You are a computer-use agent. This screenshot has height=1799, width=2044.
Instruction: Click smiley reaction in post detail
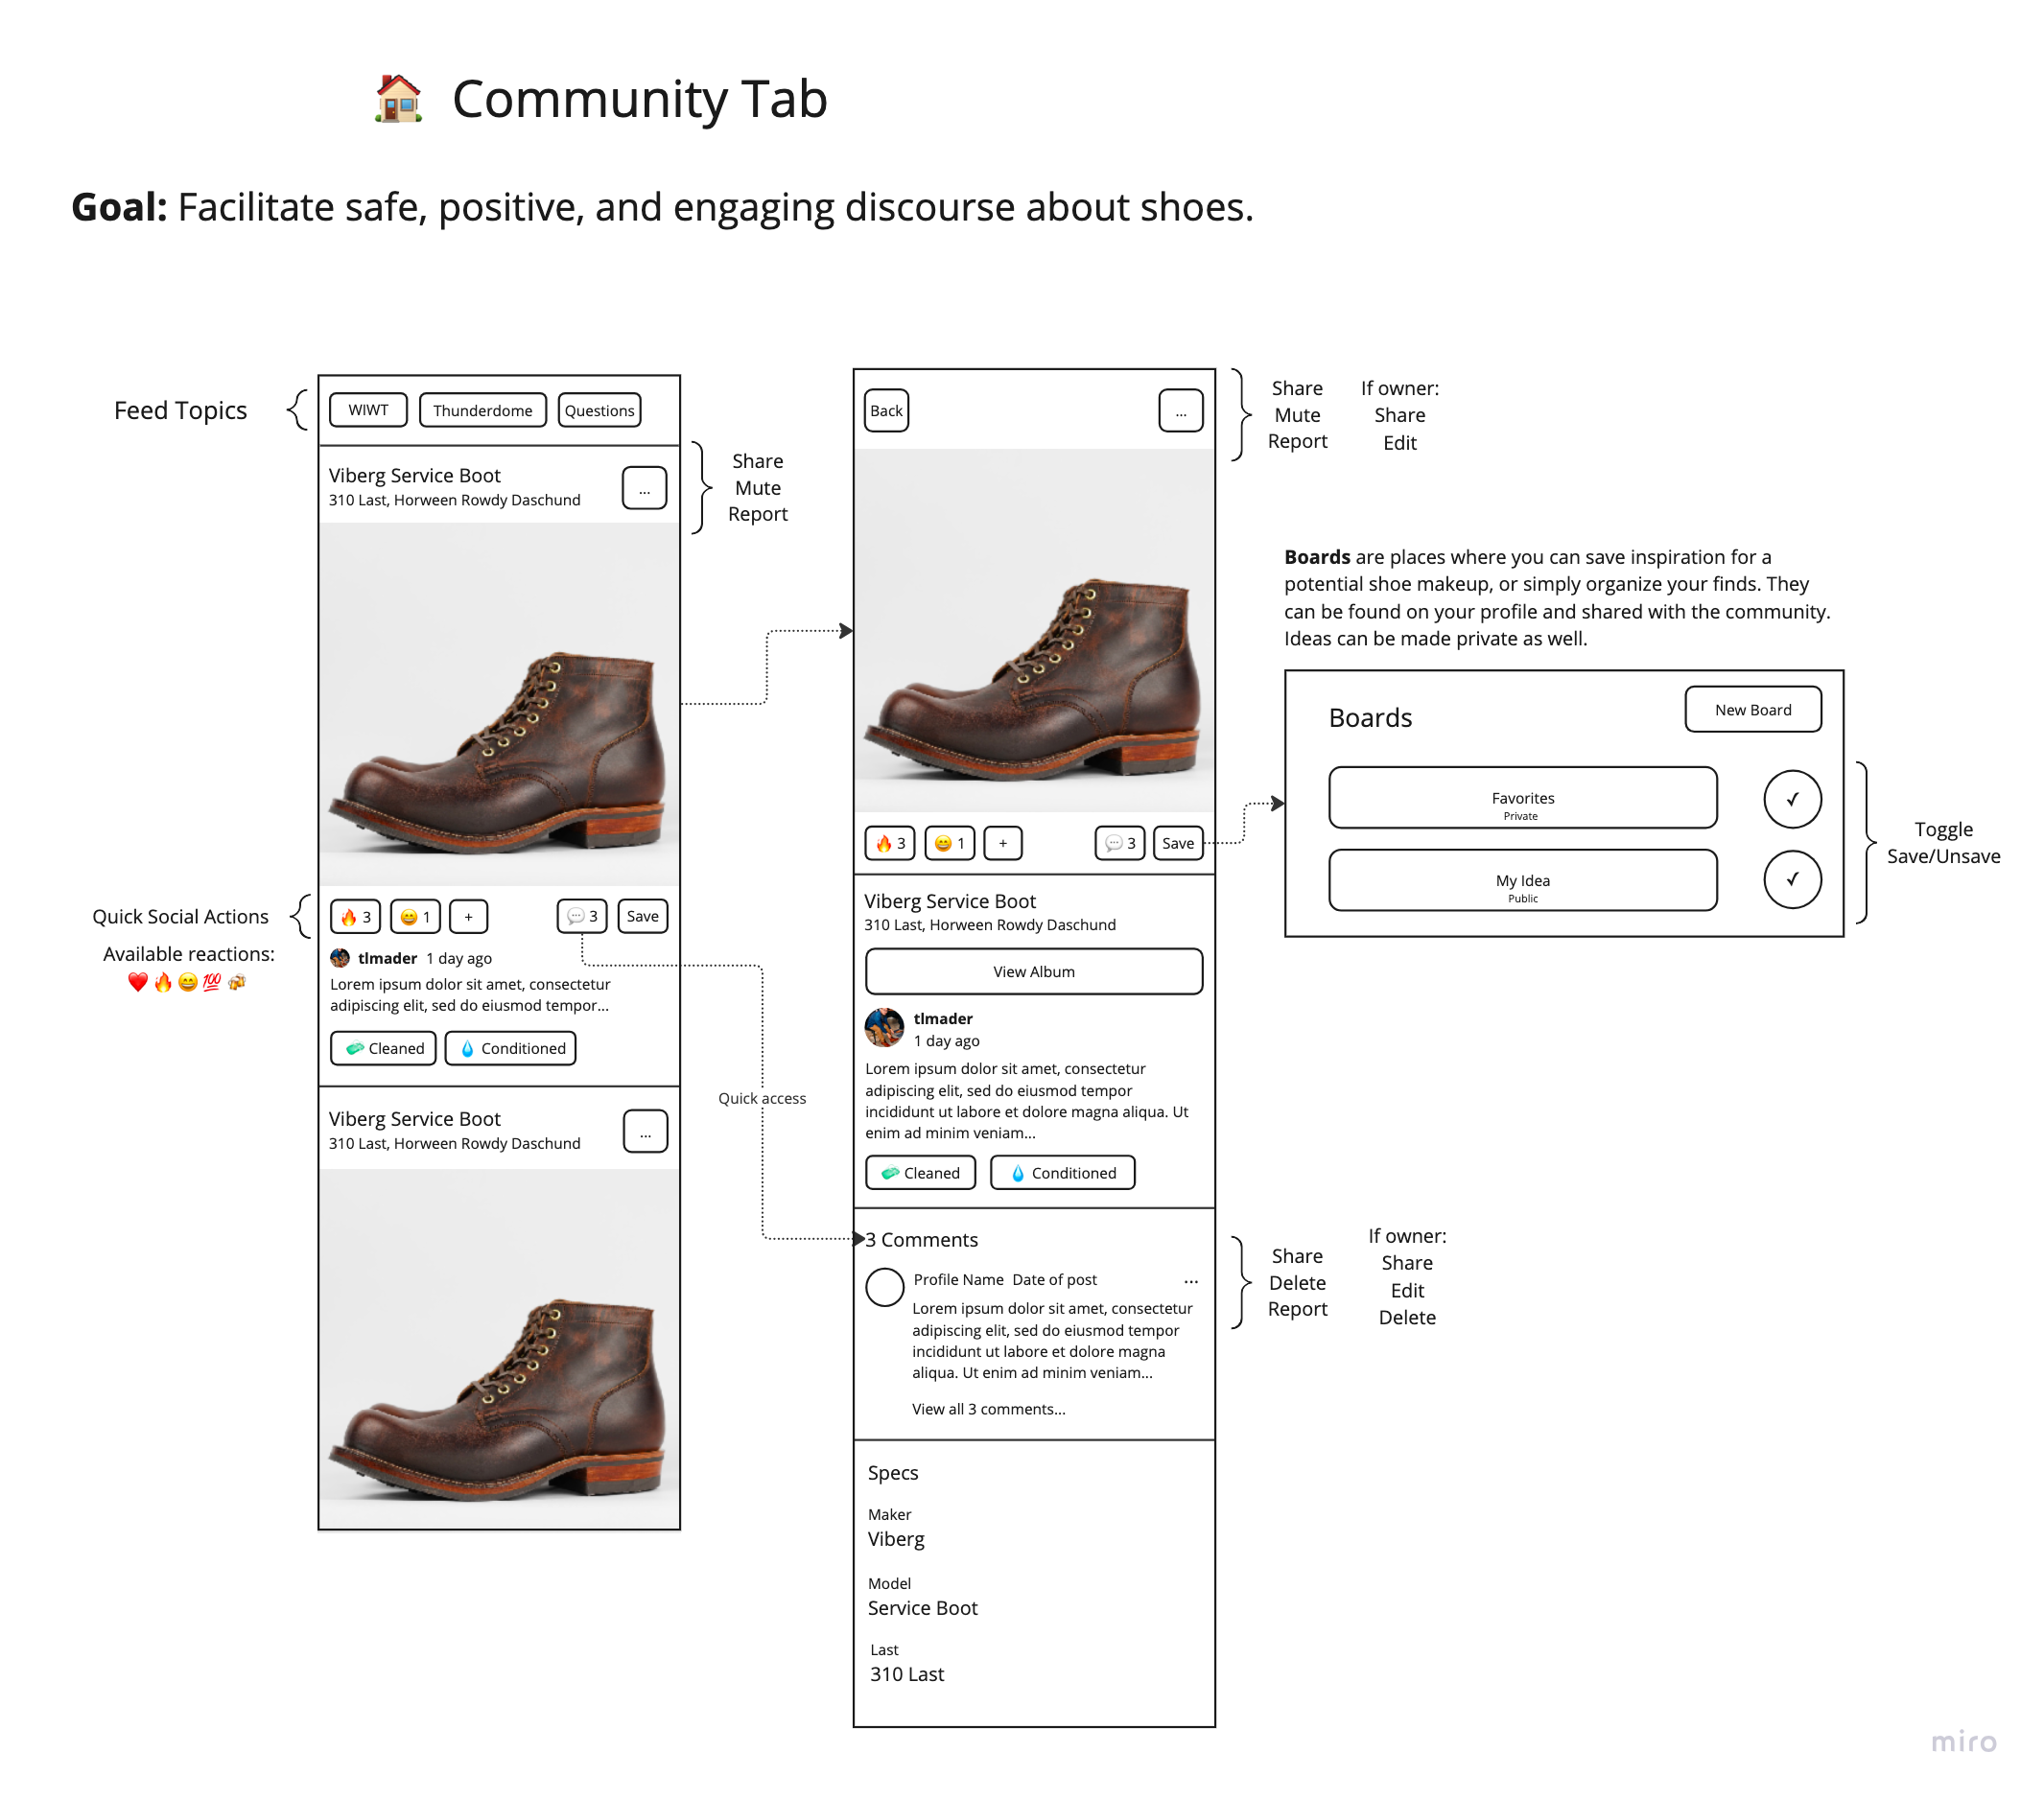(949, 843)
